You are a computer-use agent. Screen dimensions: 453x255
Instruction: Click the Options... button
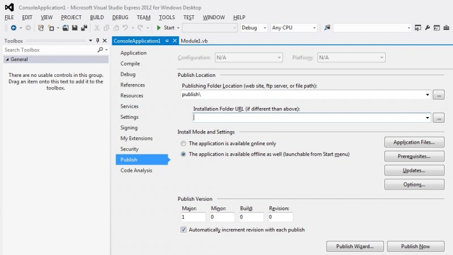click(x=414, y=185)
